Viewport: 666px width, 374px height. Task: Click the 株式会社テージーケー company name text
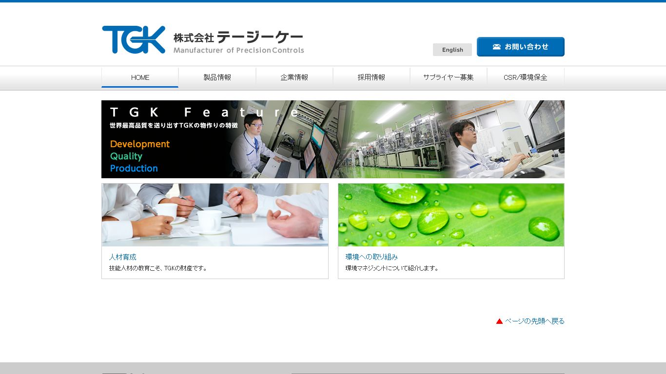(x=238, y=37)
